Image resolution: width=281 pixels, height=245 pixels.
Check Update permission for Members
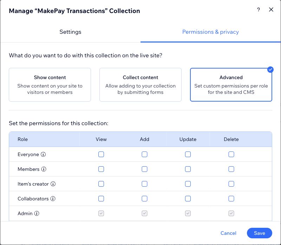[x=188, y=169]
